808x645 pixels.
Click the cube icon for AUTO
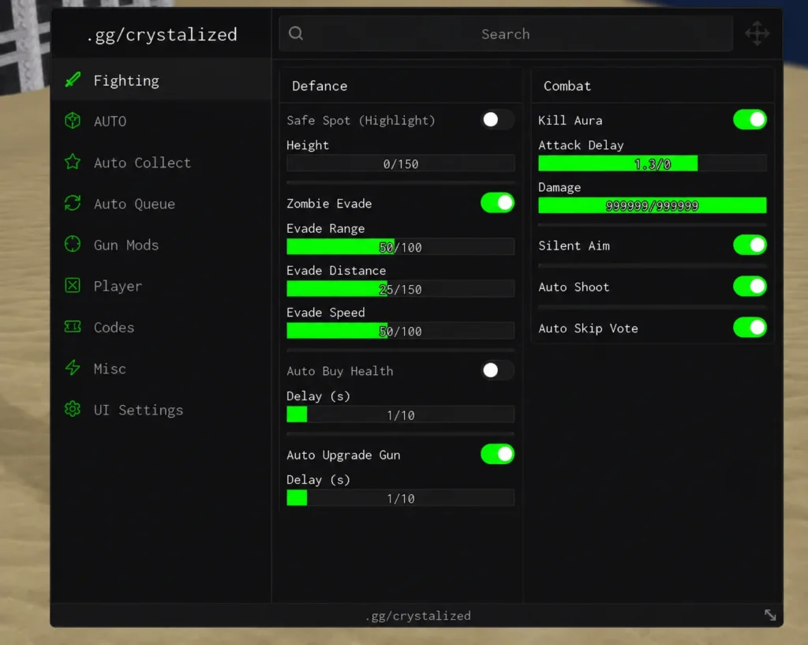click(x=73, y=121)
